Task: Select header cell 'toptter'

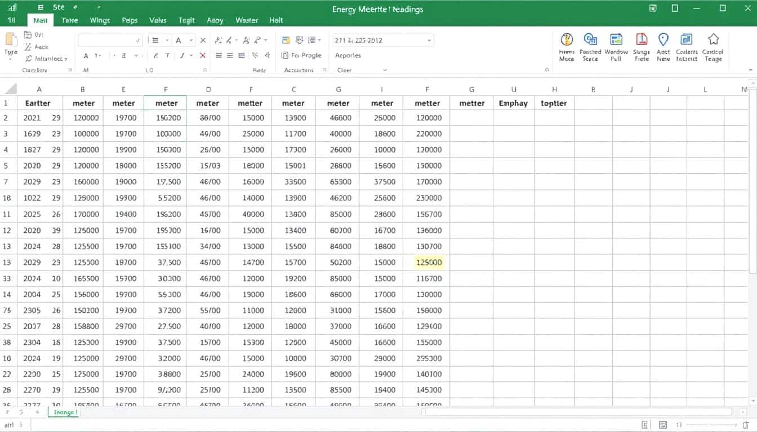Action: (554, 103)
